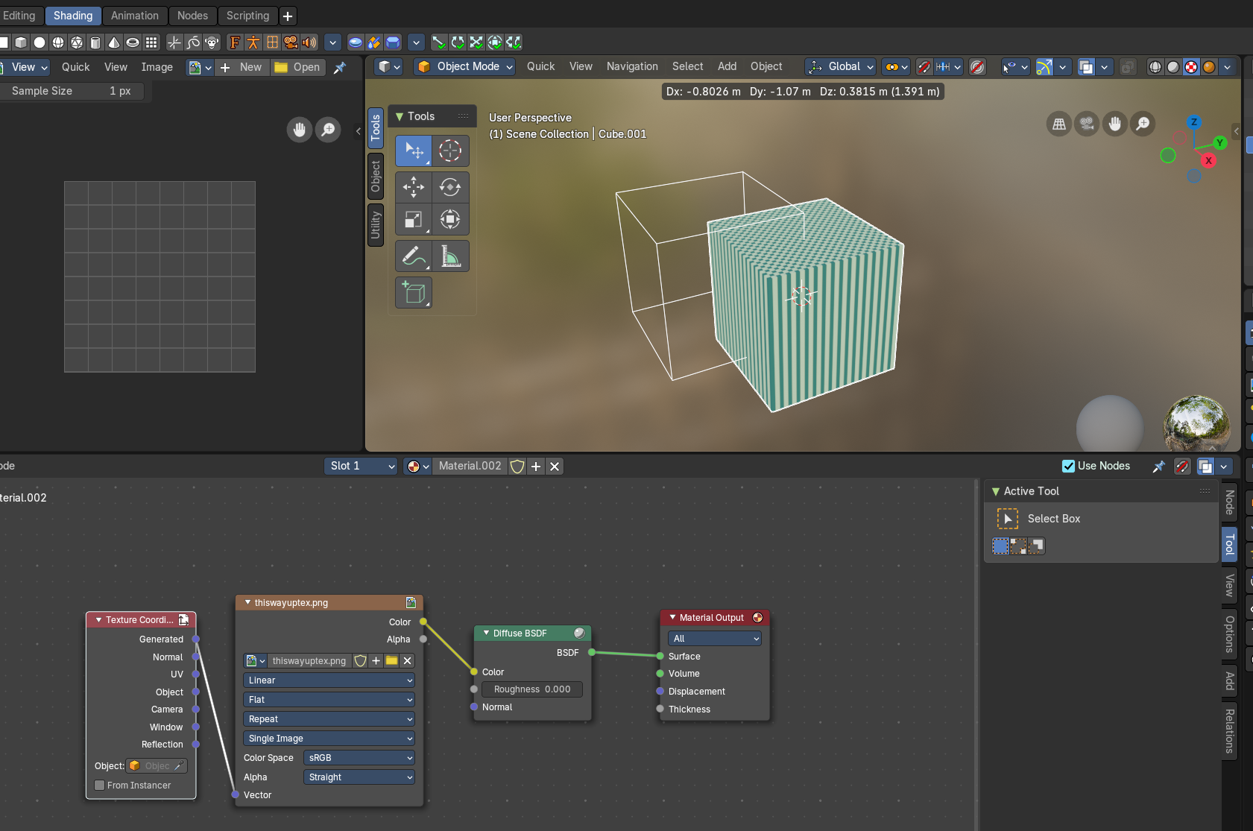The image size is (1253, 831).
Task: Open file folder icon in image texture node
Action: 392,661
